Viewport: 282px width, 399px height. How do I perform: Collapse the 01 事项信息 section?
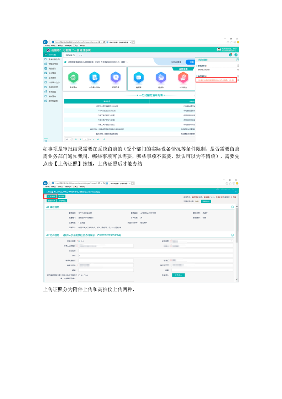tap(233, 207)
